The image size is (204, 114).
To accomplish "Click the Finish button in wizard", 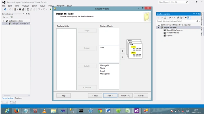I will coord(126,96).
